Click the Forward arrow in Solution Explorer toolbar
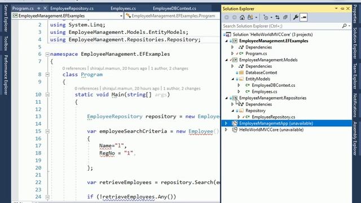361x203 pixels. pyautogui.click(x=234, y=17)
